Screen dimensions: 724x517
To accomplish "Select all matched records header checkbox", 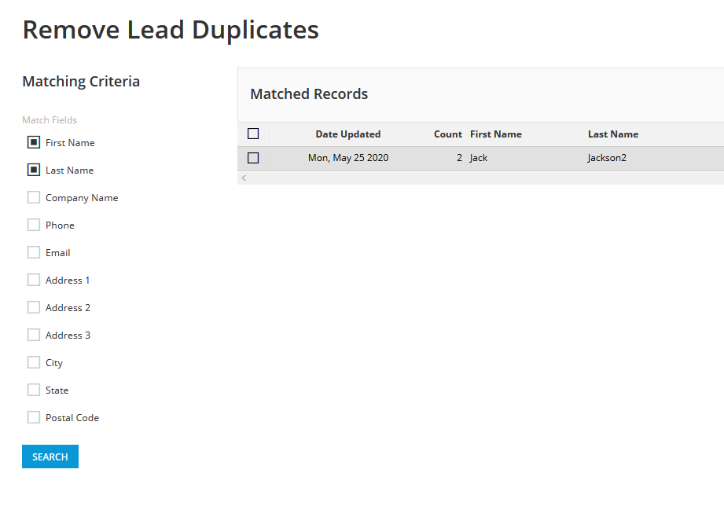I will tap(253, 134).
